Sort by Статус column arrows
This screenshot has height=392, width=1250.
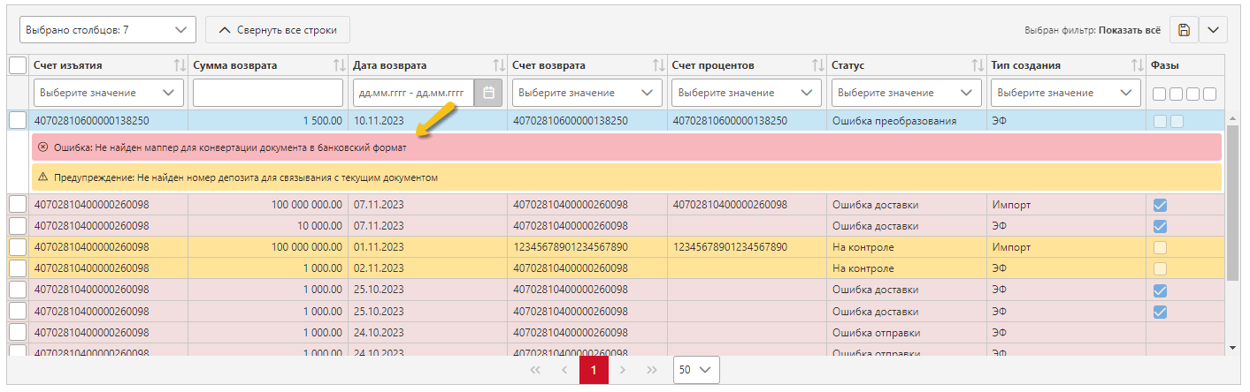978,65
